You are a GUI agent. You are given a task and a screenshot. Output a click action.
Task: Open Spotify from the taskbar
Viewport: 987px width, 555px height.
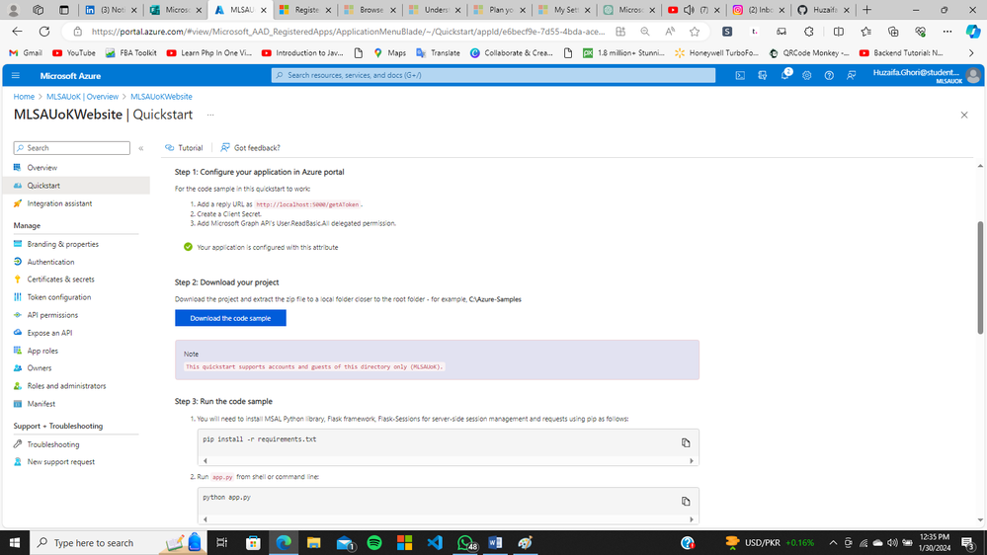(374, 542)
